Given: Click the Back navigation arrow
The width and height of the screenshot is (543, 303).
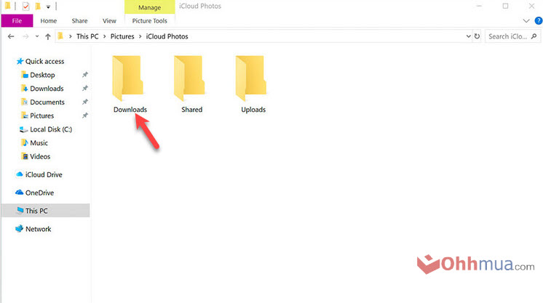Looking at the screenshot, I should point(11,36).
